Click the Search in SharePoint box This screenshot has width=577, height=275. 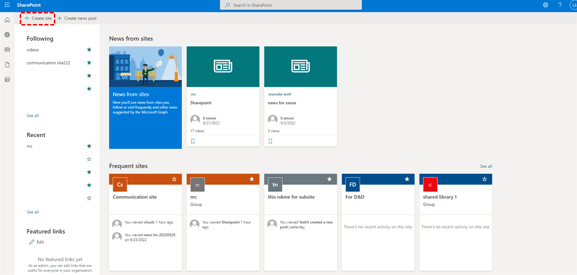coord(291,5)
